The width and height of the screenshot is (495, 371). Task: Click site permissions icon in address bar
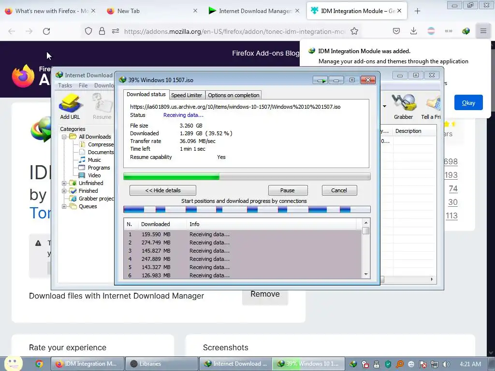[x=116, y=31]
